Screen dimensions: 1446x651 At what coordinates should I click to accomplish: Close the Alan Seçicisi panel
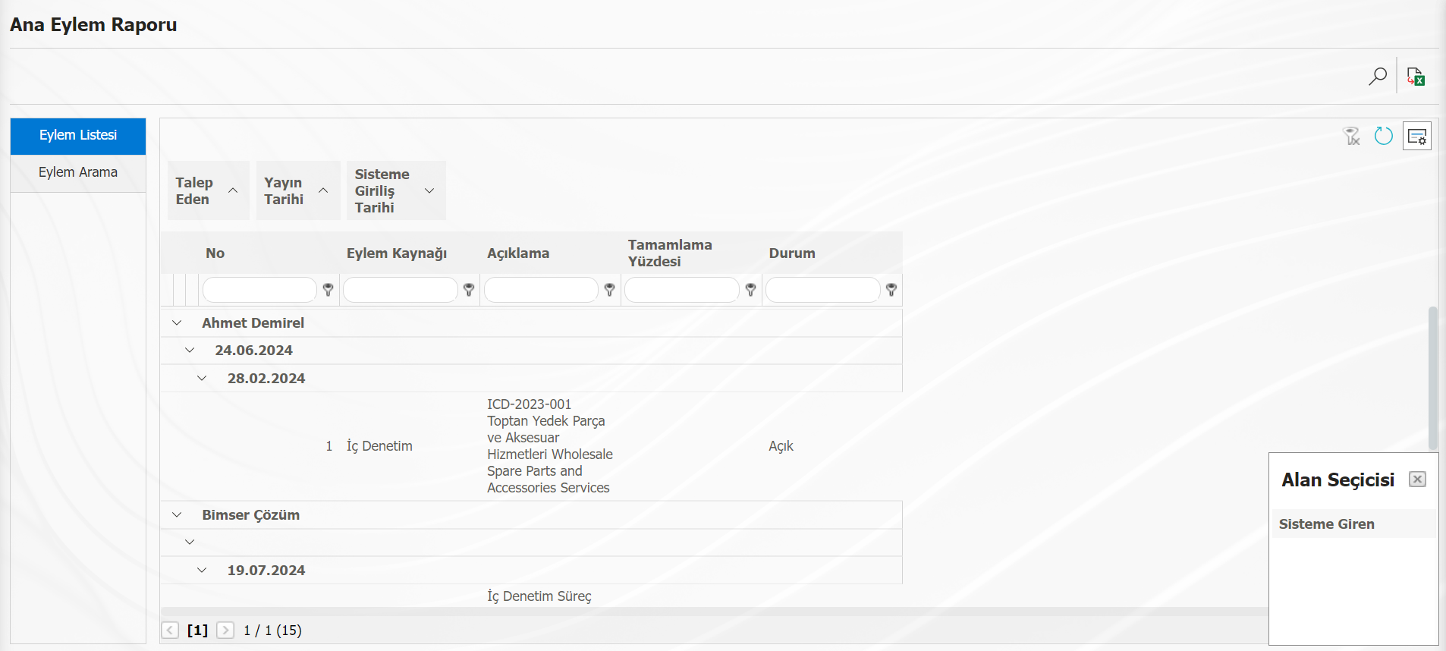[x=1417, y=480]
